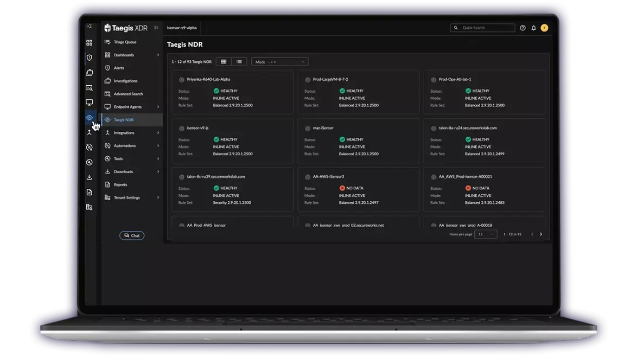The height and width of the screenshot is (358, 637).
Task: Expand the Dashboards submenu chevron
Action: (x=158, y=55)
